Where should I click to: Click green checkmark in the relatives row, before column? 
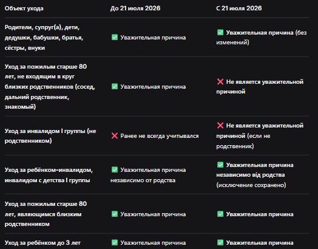click(115, 37)
